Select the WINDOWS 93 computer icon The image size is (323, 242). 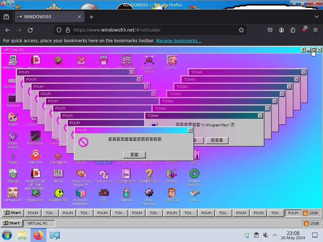tap(13, 62)
